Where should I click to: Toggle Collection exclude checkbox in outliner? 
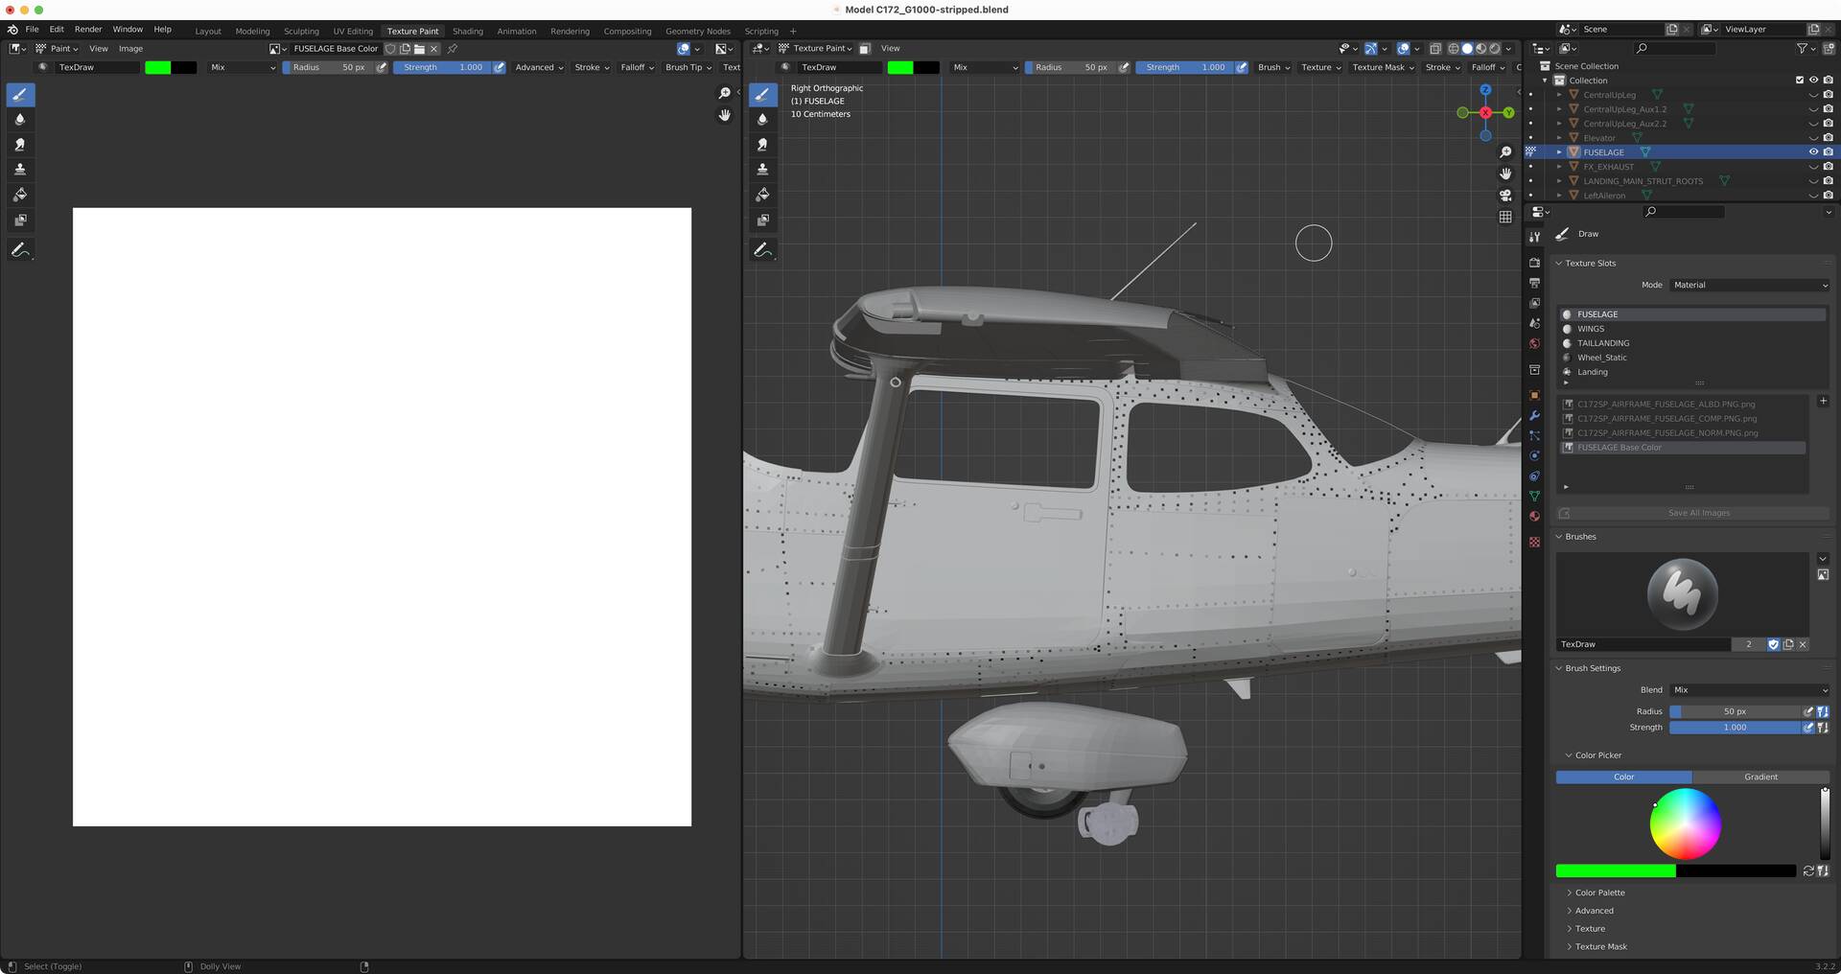click(x=1799, y=81)
